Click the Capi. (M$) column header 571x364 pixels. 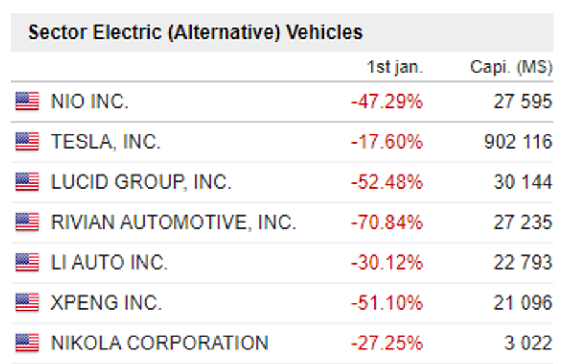pyautogui.click(x=511, y=67)
